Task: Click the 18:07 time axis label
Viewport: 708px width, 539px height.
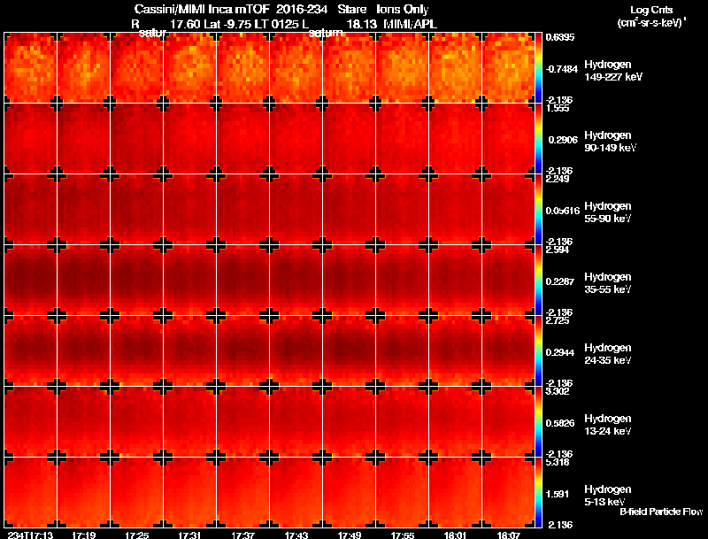Action: point(508,535)
